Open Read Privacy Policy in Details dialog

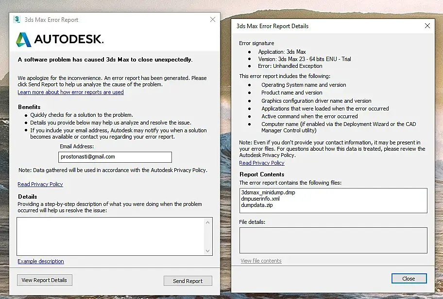pos(262,163)
